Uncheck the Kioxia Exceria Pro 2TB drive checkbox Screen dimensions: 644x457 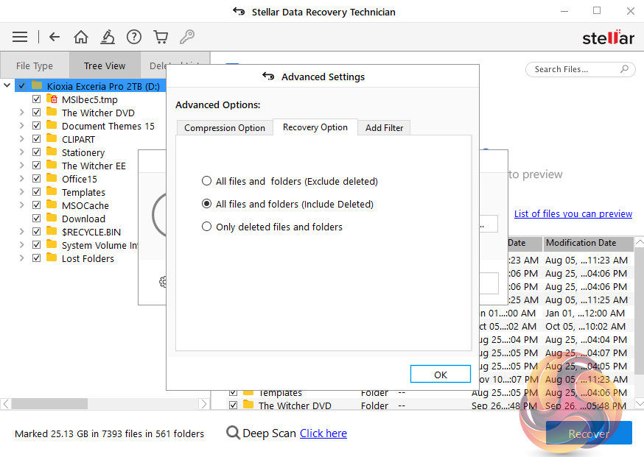point(22,86)
